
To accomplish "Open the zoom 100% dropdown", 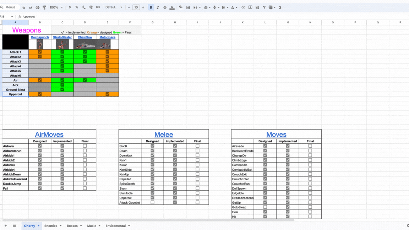I will click(x=56, y=7).
